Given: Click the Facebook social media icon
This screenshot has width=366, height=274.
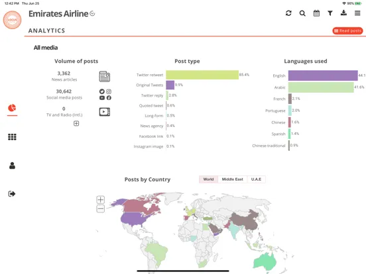Looking at the screenshot, I should tap(109, 98).
